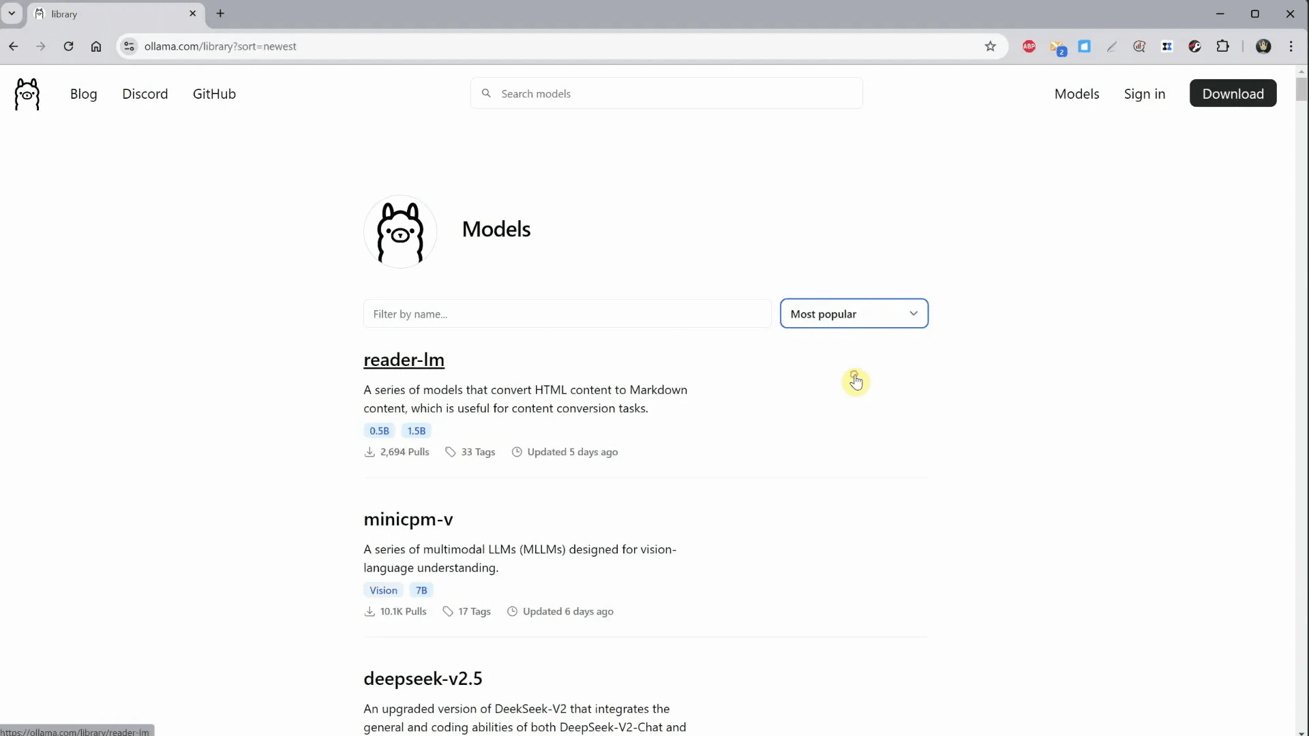Click the Sign in link

pos(1144,94)
